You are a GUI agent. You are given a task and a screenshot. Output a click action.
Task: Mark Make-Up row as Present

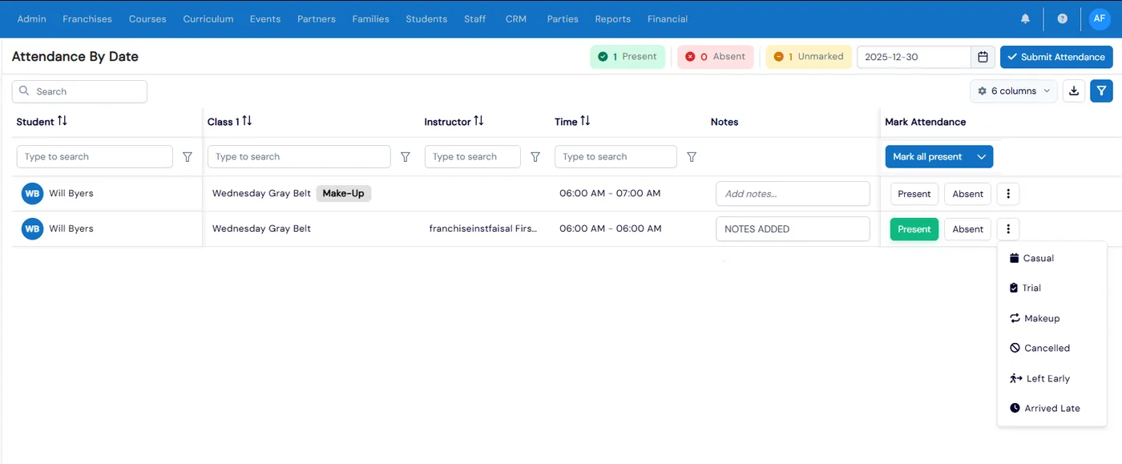click(x=914, y=194)
